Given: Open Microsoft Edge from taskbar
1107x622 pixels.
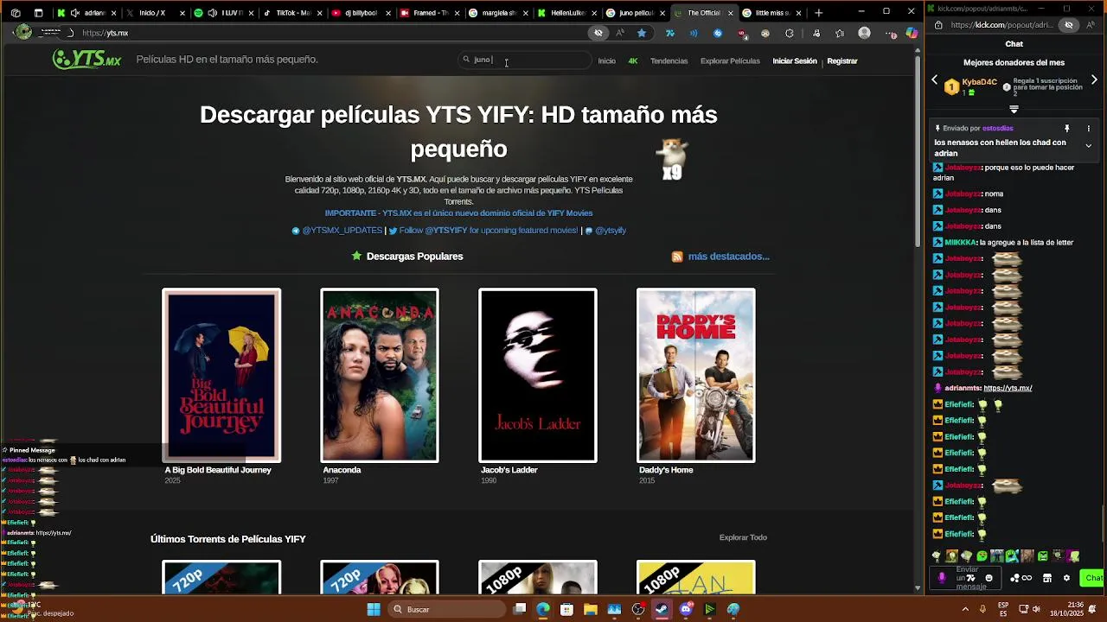Looking at the screenshot, I should 543,609.
